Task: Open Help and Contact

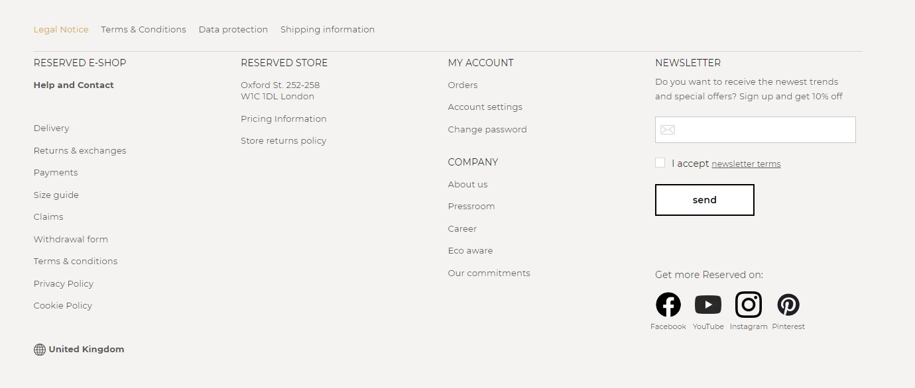Action: pos(73,85)
